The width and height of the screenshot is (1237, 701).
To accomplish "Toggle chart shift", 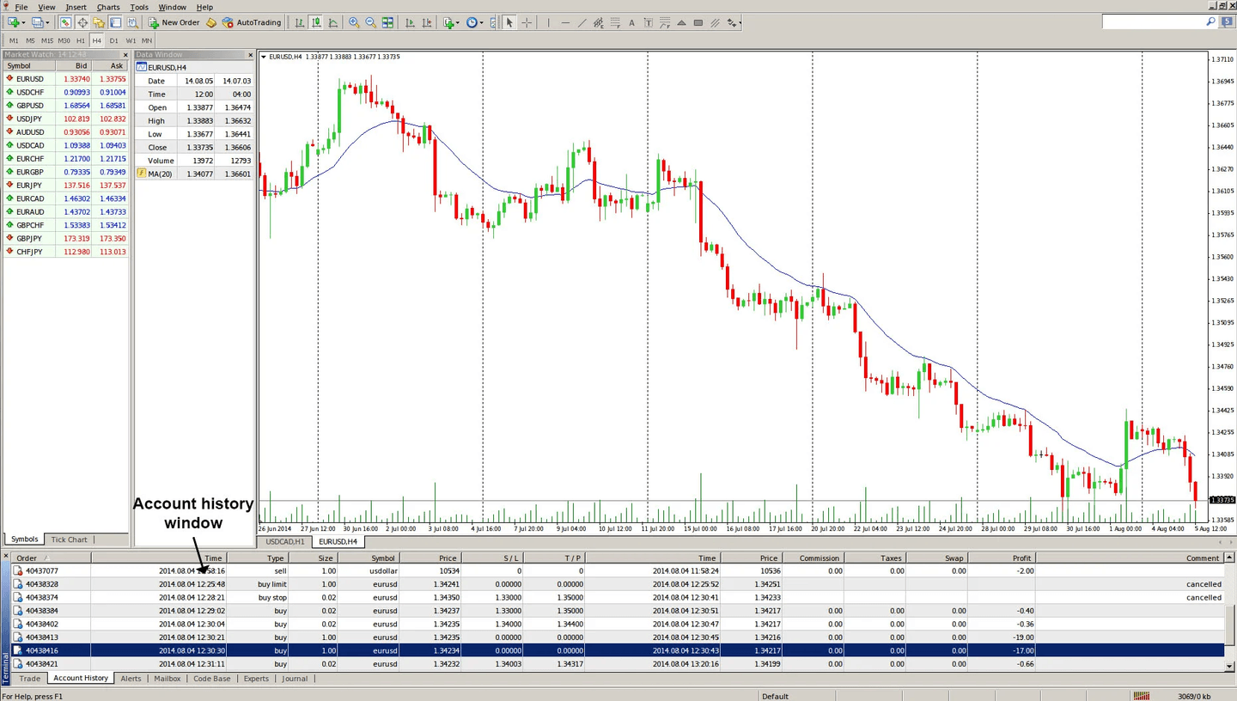I will pos(427,22).
